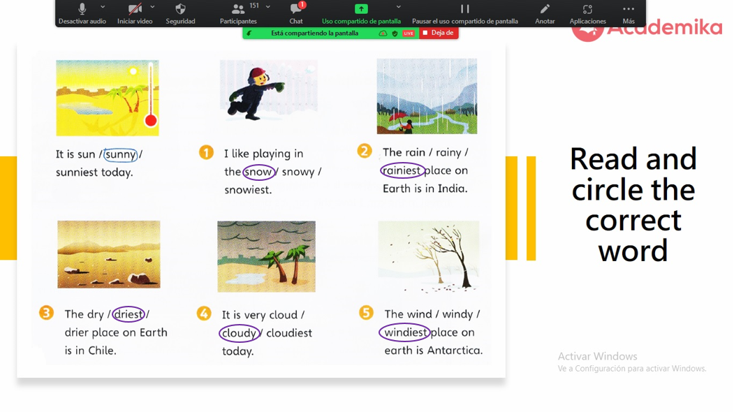734x412 pixels.
Task: Click the red Deja de compartir button
Action: [x=438, y=33]
